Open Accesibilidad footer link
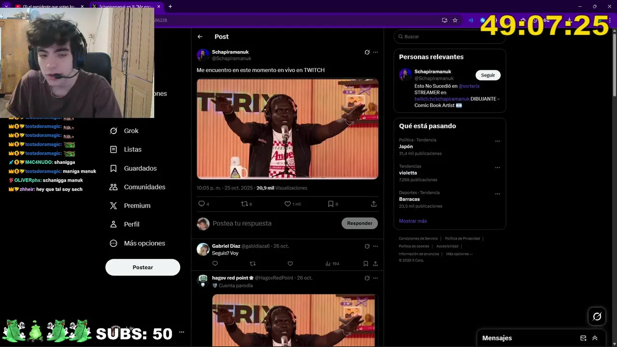 (447, 246)
